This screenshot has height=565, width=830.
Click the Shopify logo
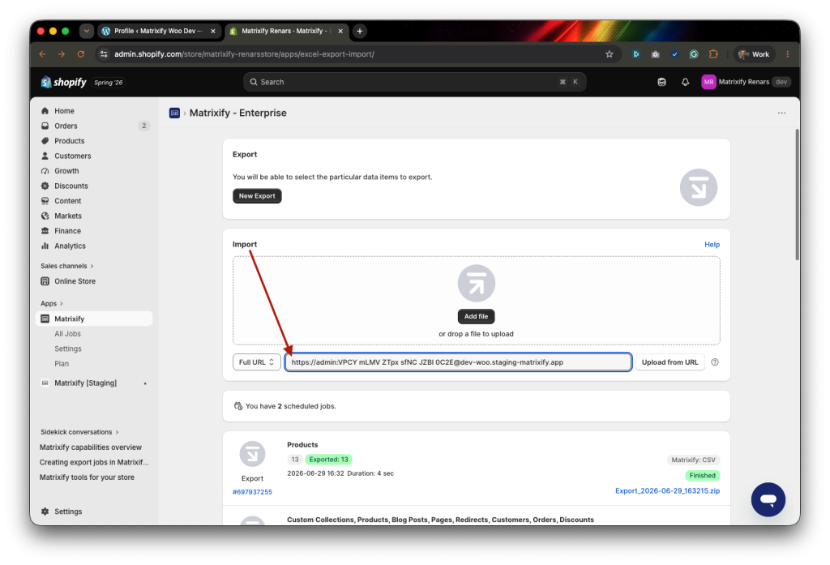(63, 82)
